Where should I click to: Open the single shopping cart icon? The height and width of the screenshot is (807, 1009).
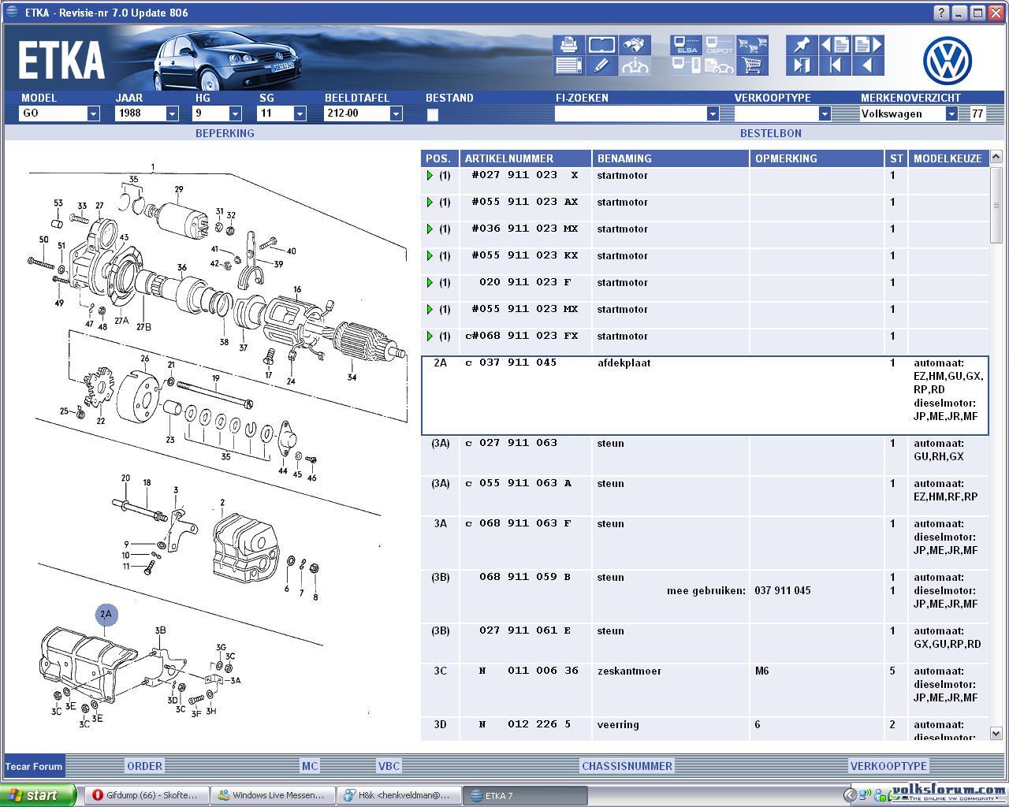click(x=752, y=65)
